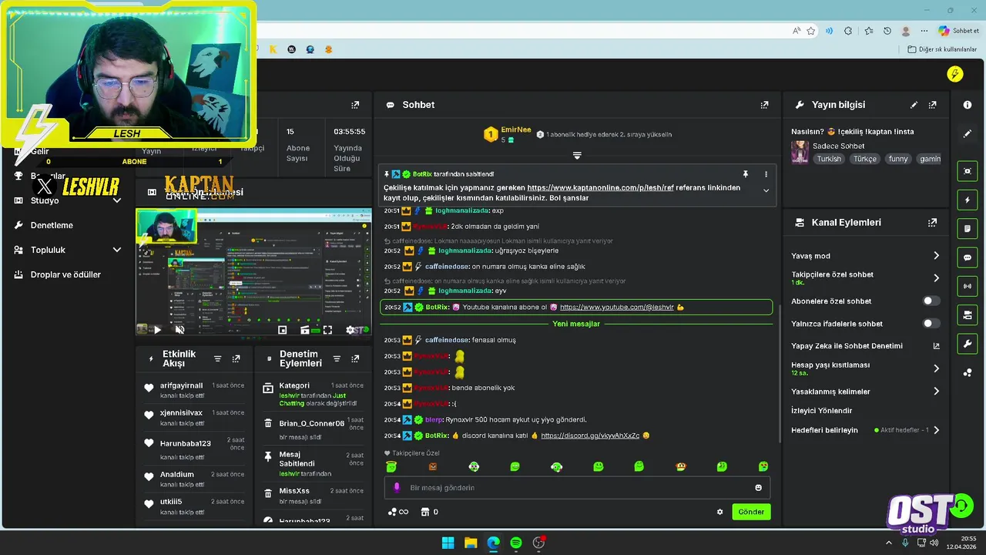
Task: Collapse the pinned message chevron
Action: coord(766,190)
